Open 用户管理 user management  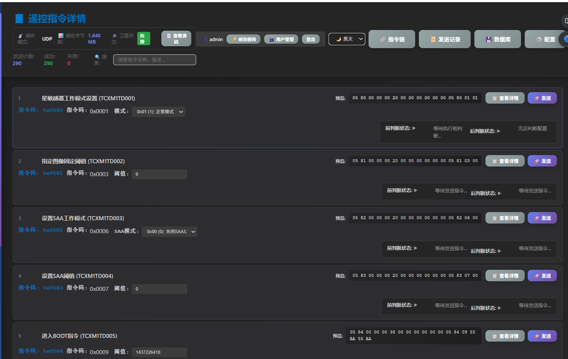[281, 39]
